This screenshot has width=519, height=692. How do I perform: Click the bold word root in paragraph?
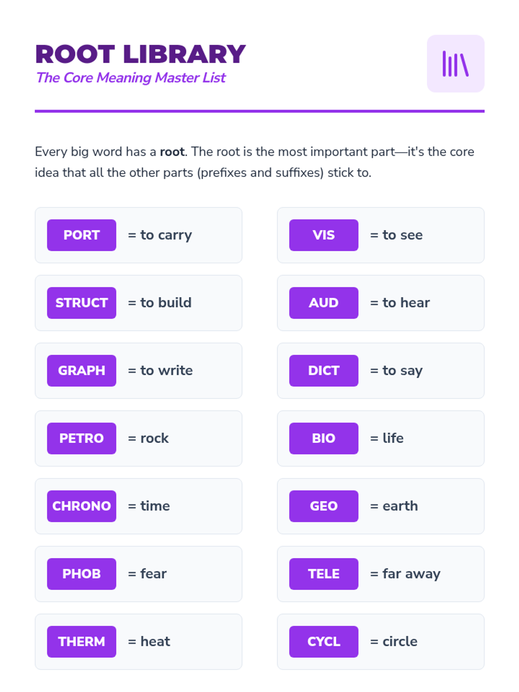point(172,152)
